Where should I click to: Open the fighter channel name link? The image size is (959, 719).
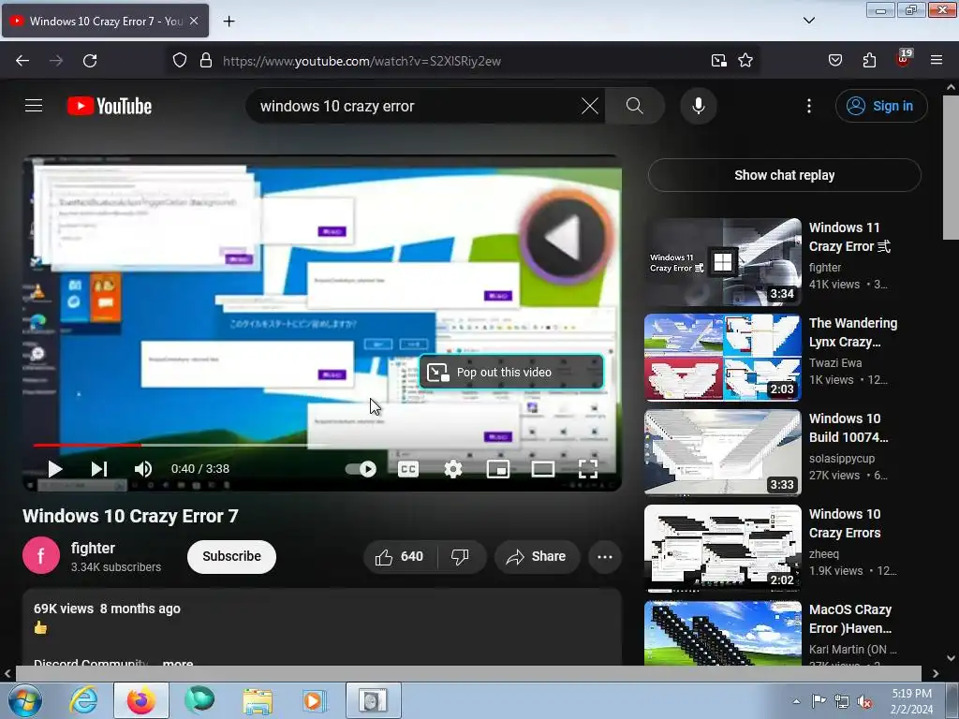pyautogui.click(x=93, y=548)
